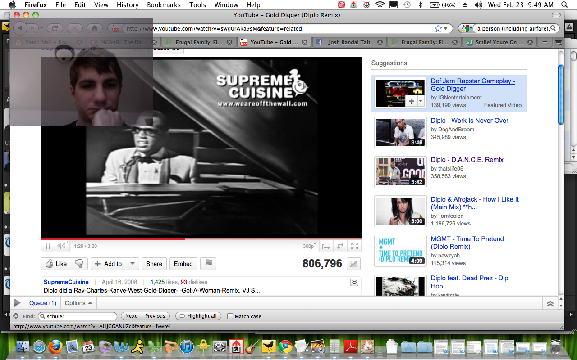Image resolution: width=577 pixels, height=360 pixels.
Task: Launch Google Chrome from the dock
Action: [x=284, y=346]
